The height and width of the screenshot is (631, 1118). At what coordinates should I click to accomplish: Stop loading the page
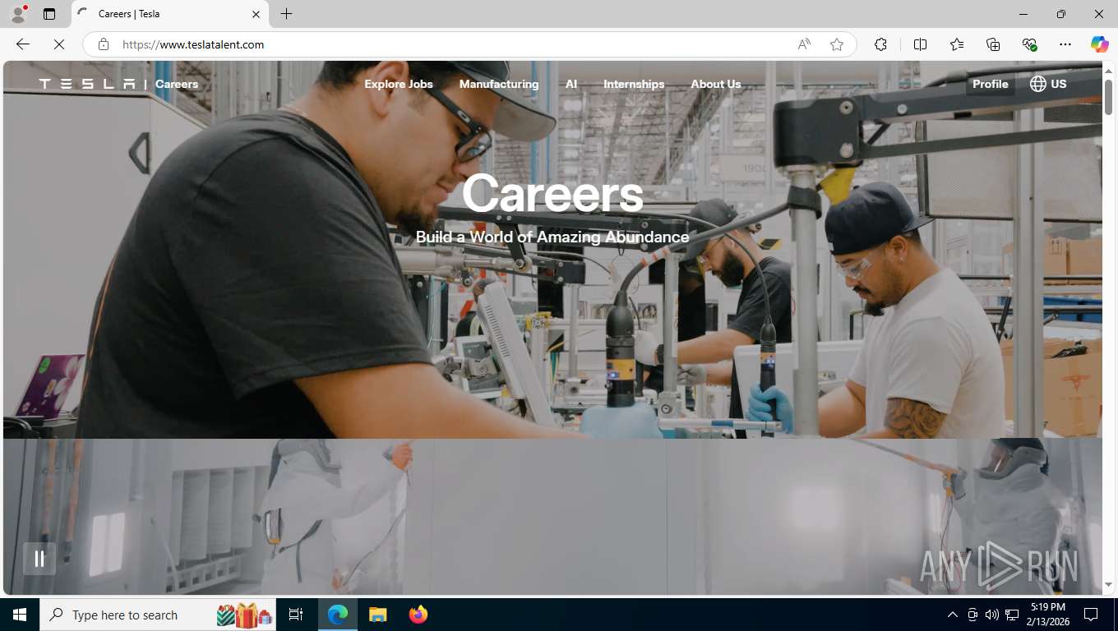pyautogui.click(x=59, y=44)
